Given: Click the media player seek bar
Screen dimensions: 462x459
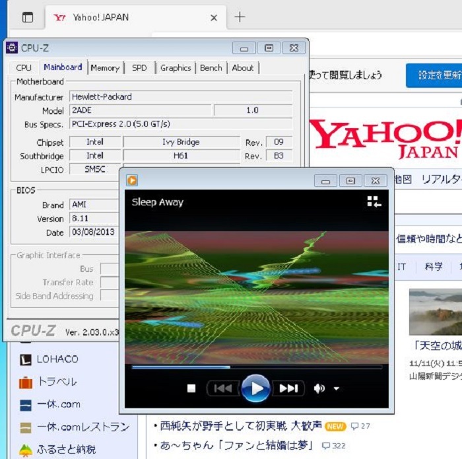Looking at the screenshot, I should [x=256, y=367].
